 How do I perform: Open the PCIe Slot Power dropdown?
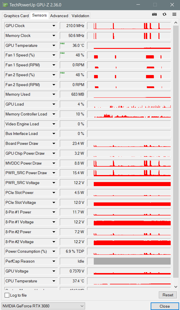54,193
